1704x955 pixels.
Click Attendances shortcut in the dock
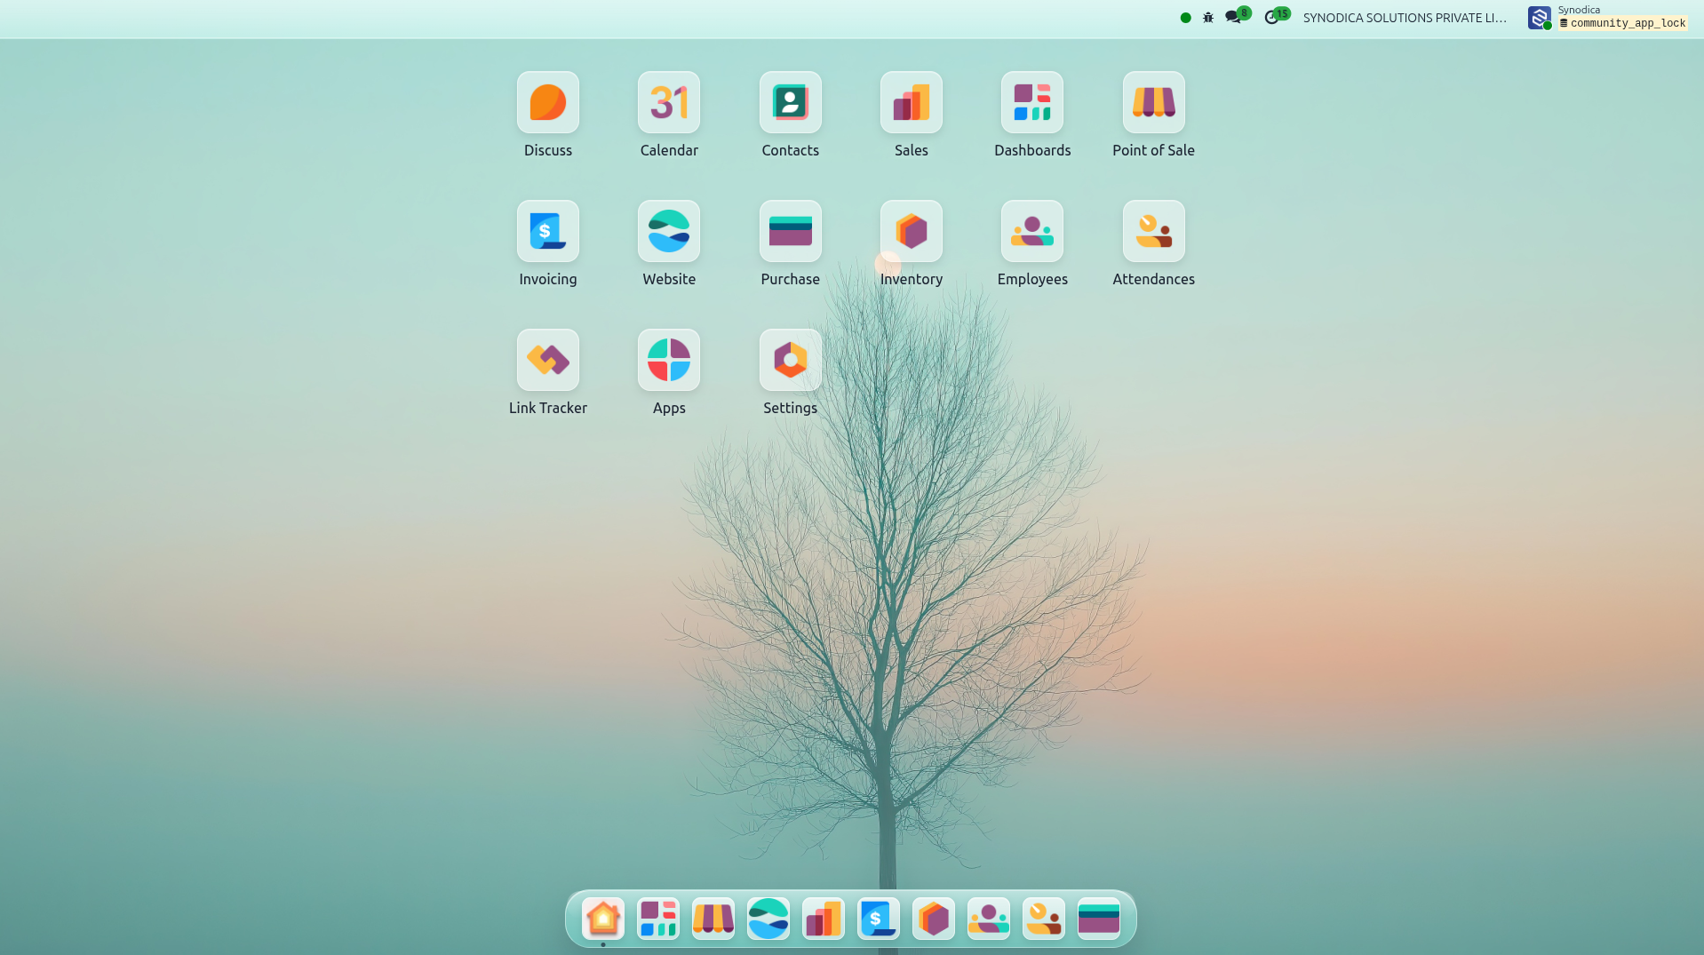tap(1044, 919)
